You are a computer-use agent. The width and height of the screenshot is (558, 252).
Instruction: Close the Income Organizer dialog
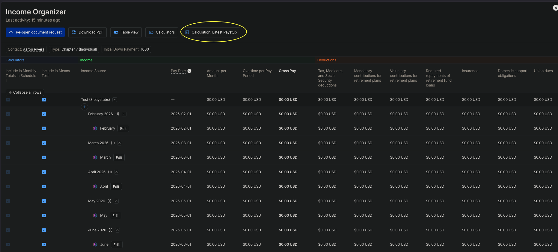coord(555,8)
